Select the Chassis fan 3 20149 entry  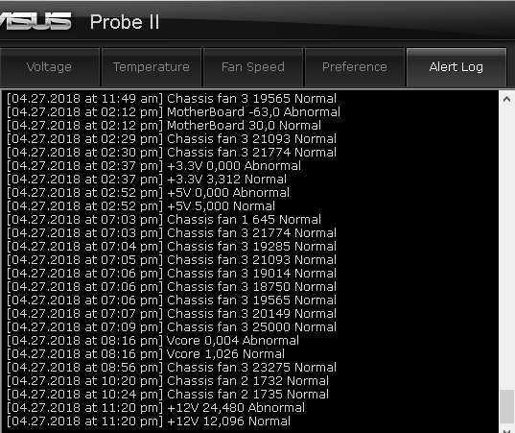tap(172, 314)
